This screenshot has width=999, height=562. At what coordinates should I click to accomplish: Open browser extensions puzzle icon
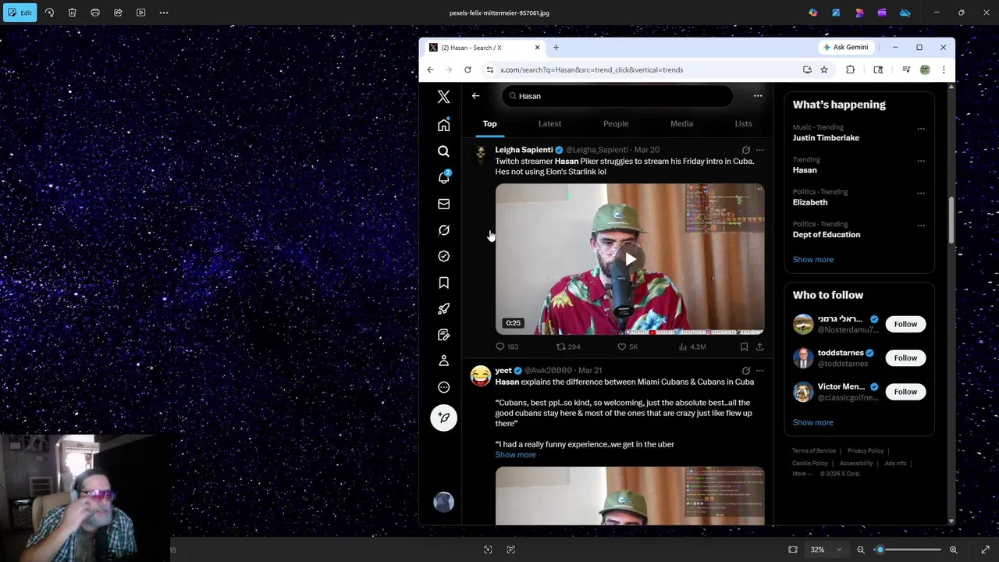click(850, 69)
